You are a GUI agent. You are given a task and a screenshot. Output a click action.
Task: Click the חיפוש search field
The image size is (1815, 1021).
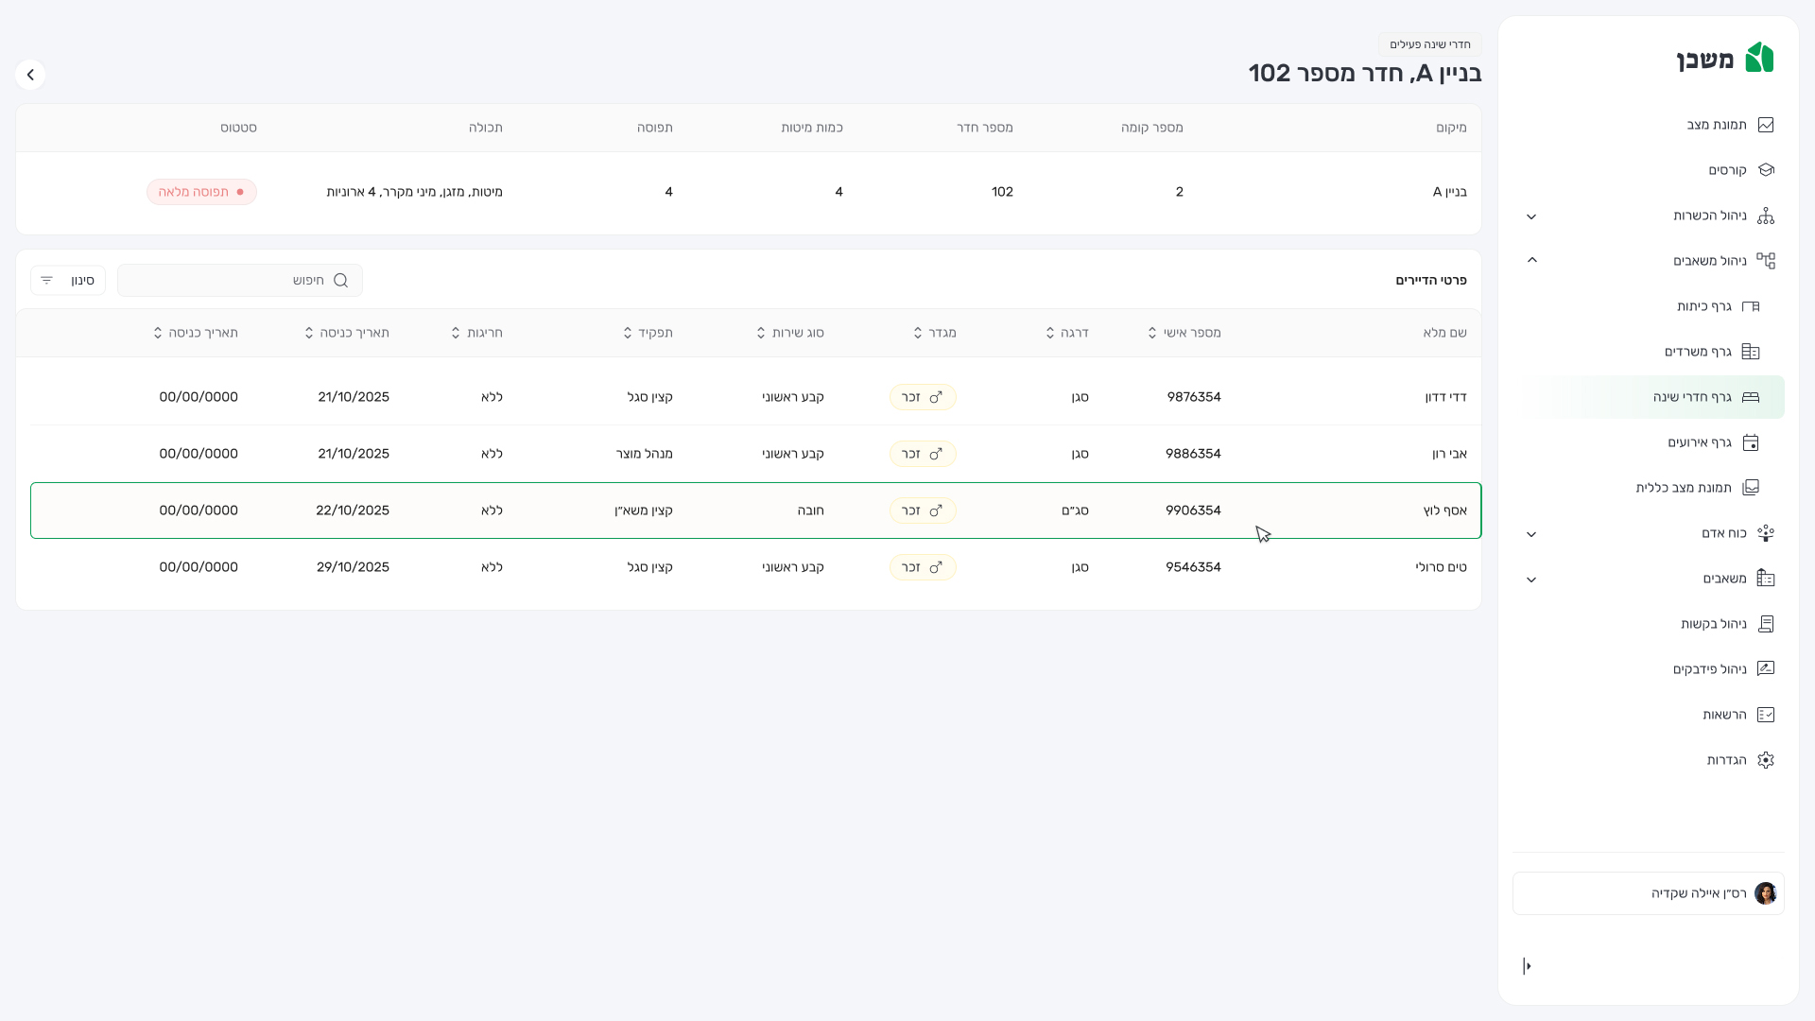pyautogui.click(x=236, y=281)
